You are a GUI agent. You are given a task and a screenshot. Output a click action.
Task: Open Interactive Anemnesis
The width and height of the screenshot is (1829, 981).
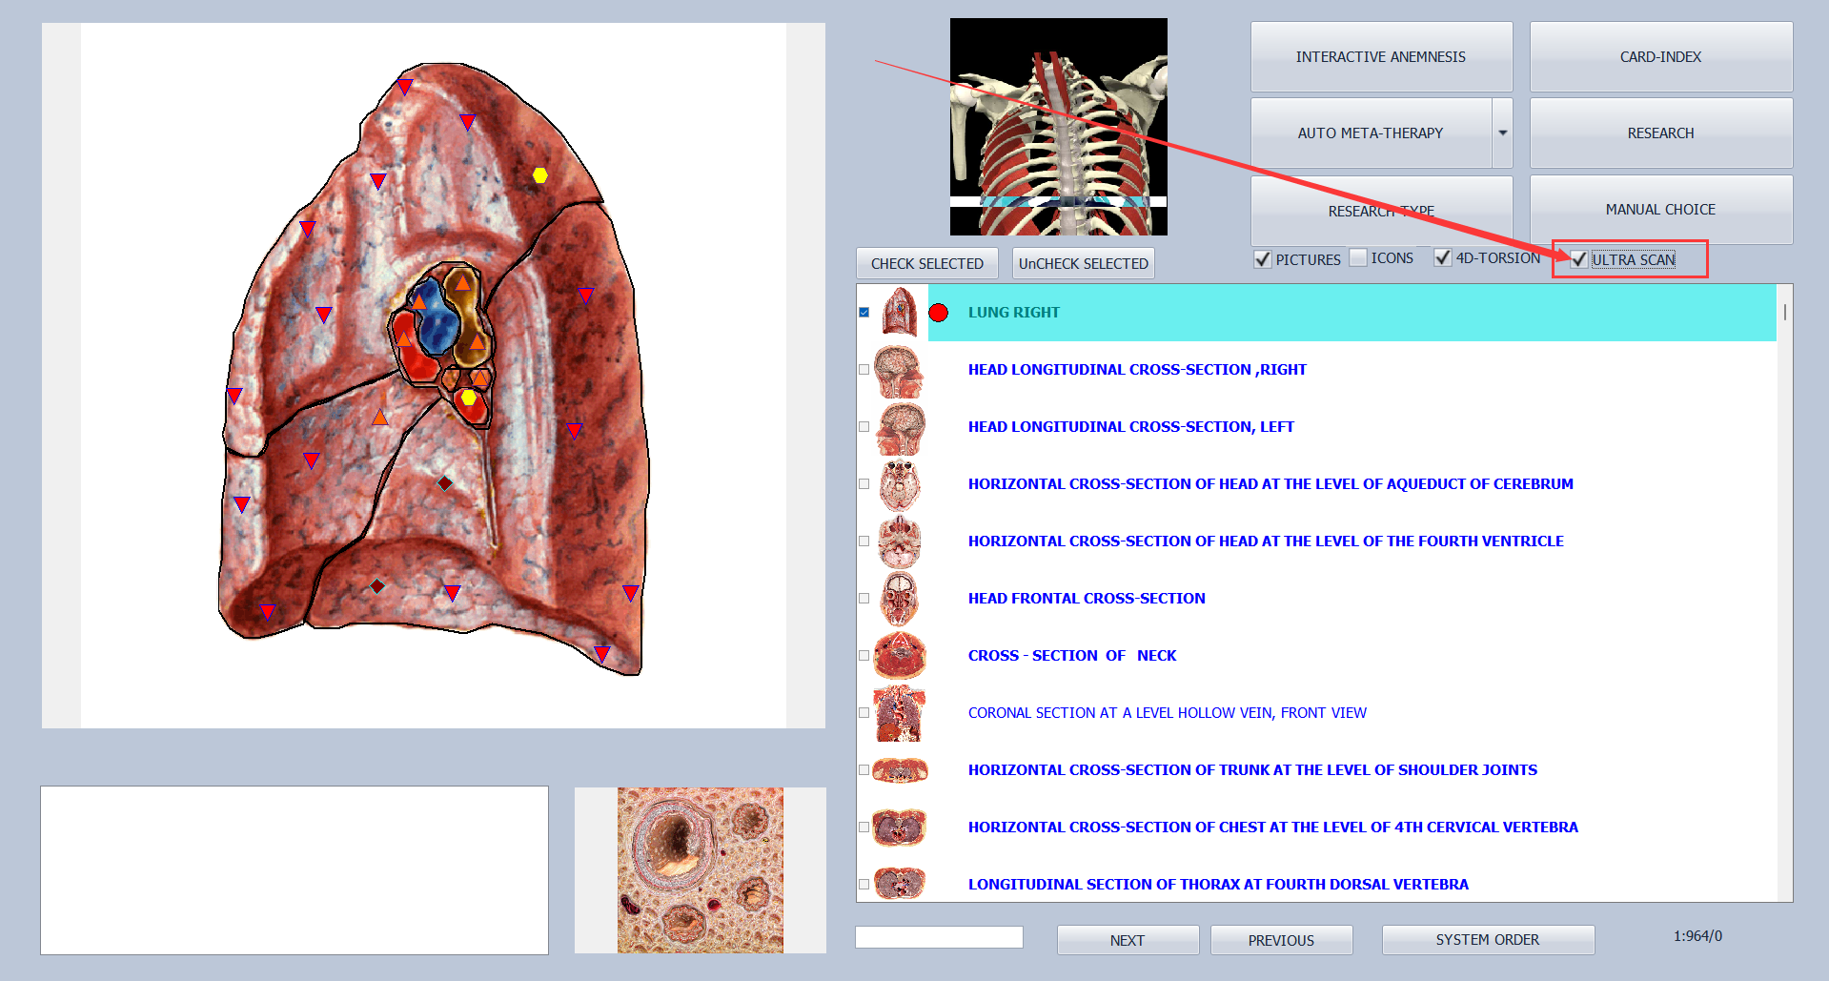coord(1380,57)
